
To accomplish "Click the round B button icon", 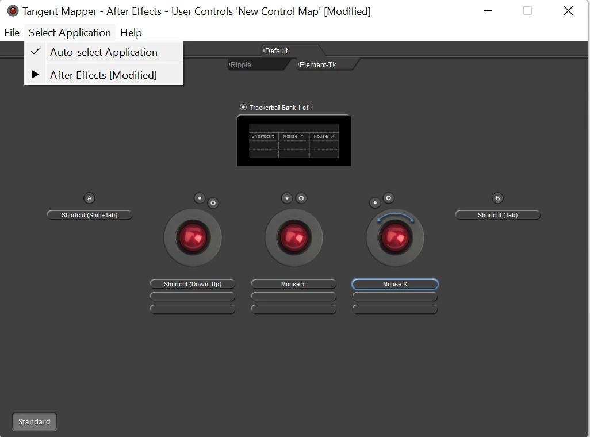I will click(x=497, y=198).
